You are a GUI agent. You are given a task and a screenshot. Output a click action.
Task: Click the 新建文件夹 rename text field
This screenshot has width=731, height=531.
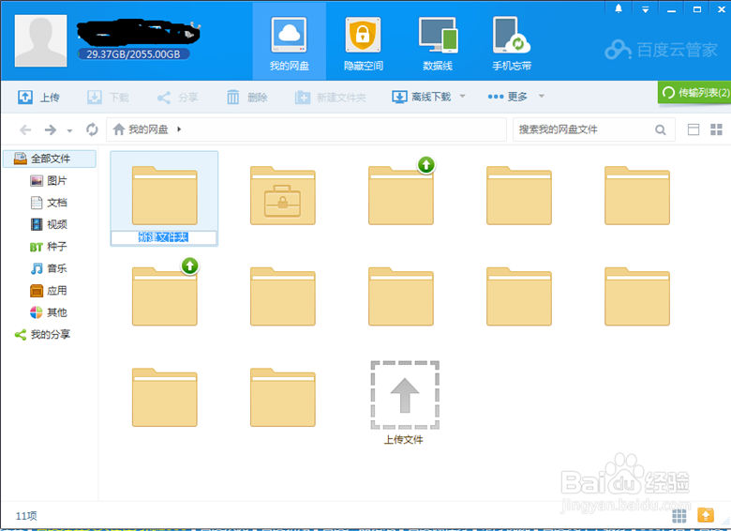point(164,237)
